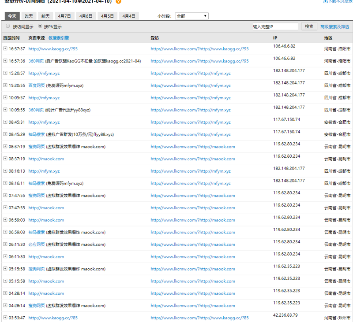Click the download report icon at top right
Image resolution: width=353 pixels, height=322 pixels.
click(325, 2)
